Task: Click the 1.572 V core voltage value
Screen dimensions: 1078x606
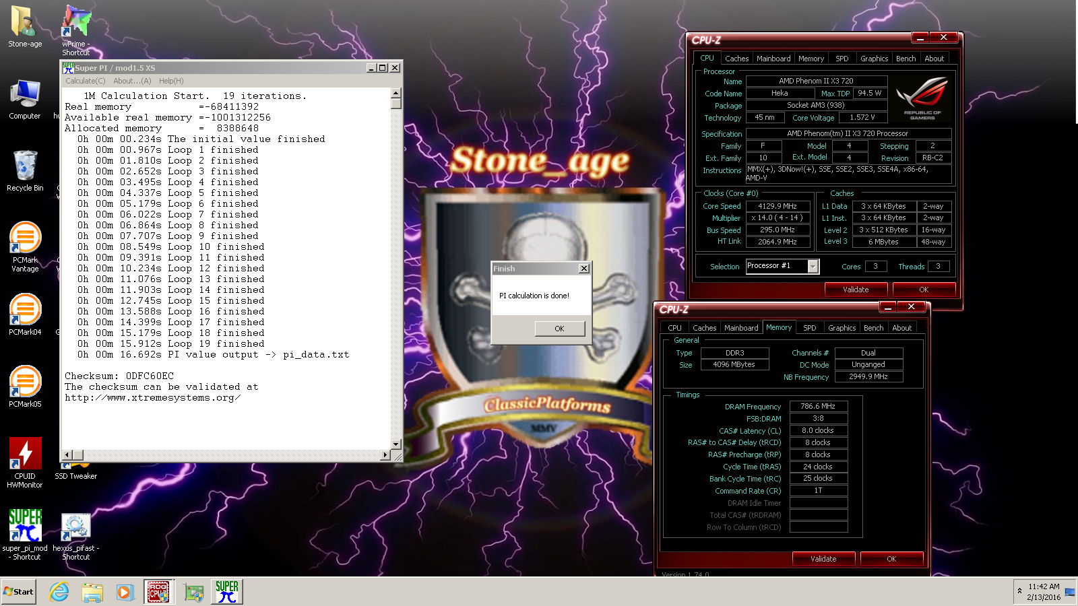Action: [x=862, y=117]
